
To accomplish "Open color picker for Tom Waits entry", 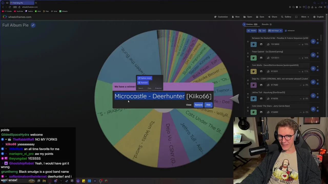I will (253, 71).
